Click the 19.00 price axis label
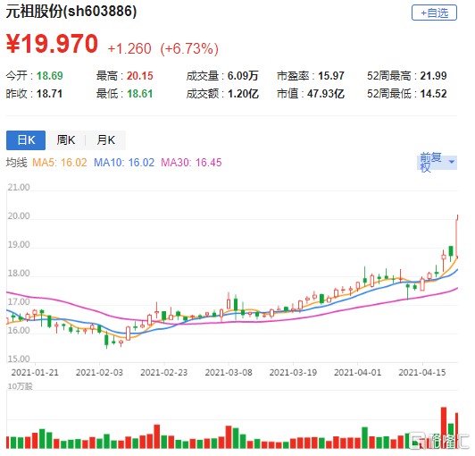This screenshot has width=475, height=456. point(19,244)
